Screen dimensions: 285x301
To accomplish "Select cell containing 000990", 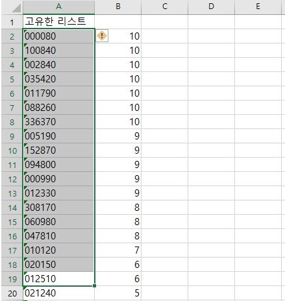I will coord(58,179).
